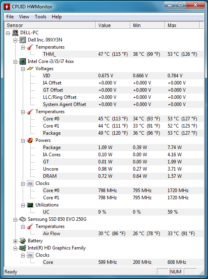Select the Package temperature row
Viewport: 208px width, 279px height.
point(123,133)
